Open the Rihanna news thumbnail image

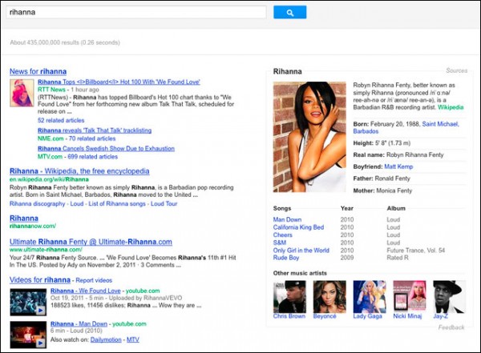pos(22,94)
